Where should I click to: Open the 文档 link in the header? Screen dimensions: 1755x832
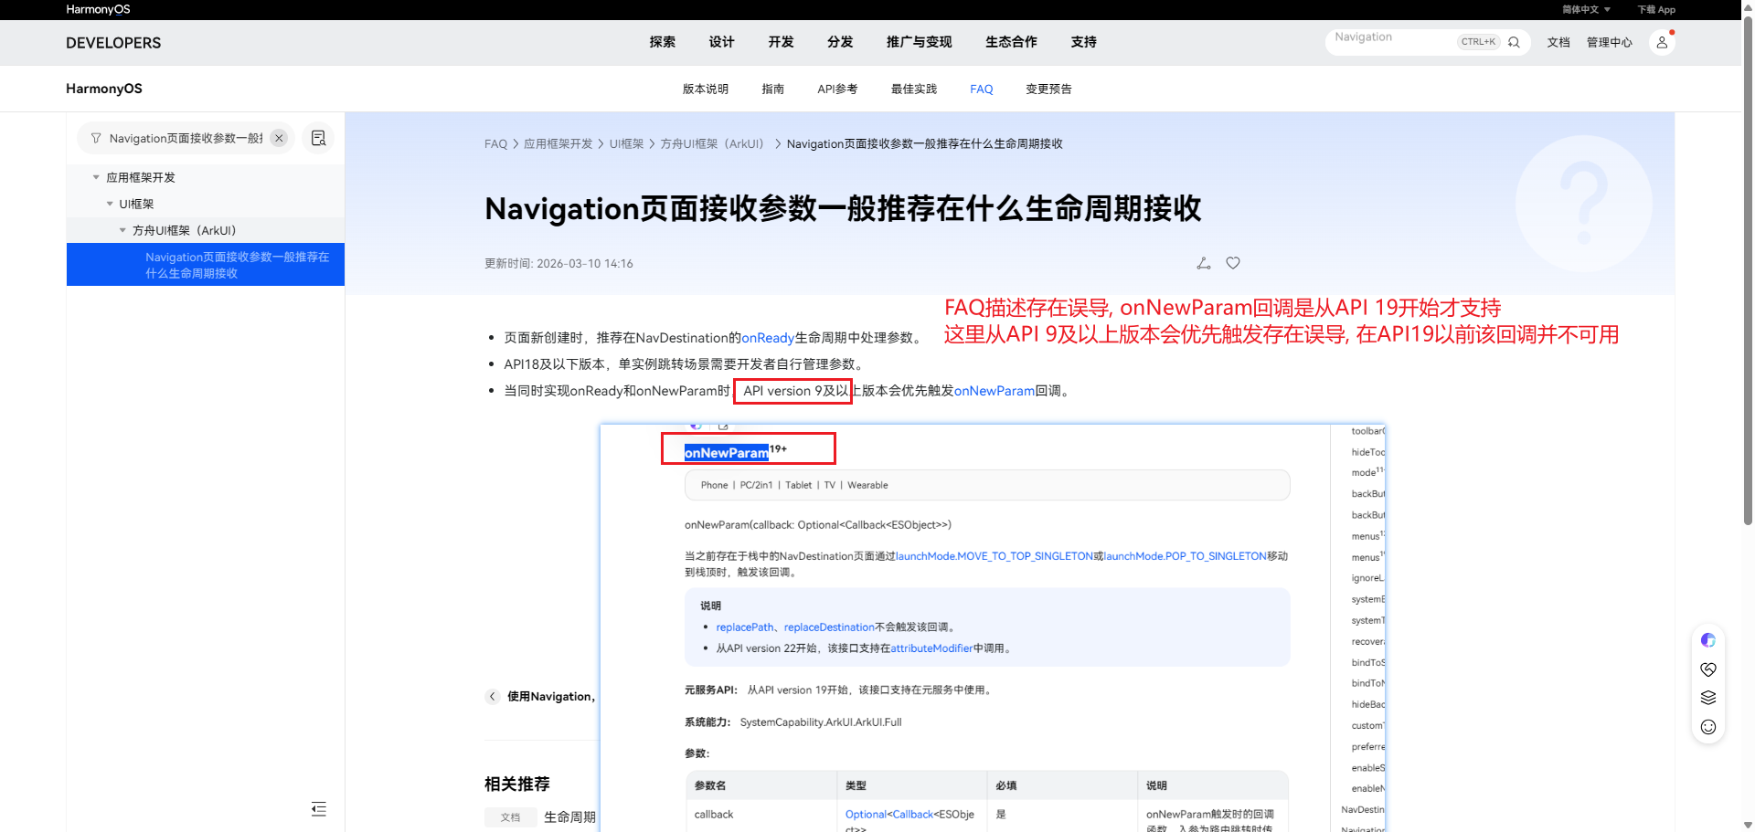coord(1558,42)
